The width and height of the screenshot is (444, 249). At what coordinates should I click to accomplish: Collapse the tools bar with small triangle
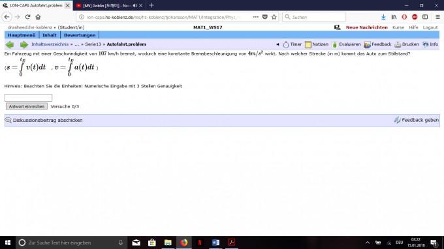point(277,44)
